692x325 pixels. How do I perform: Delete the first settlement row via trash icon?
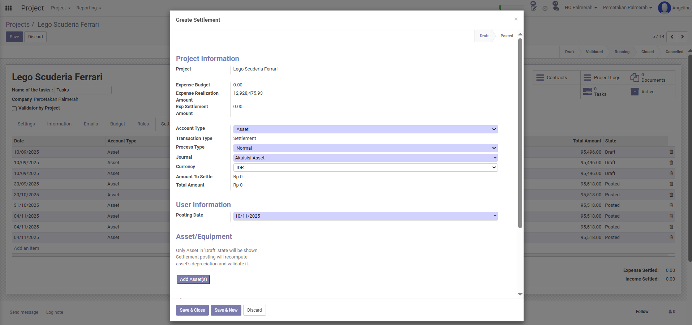pos(671,152)
